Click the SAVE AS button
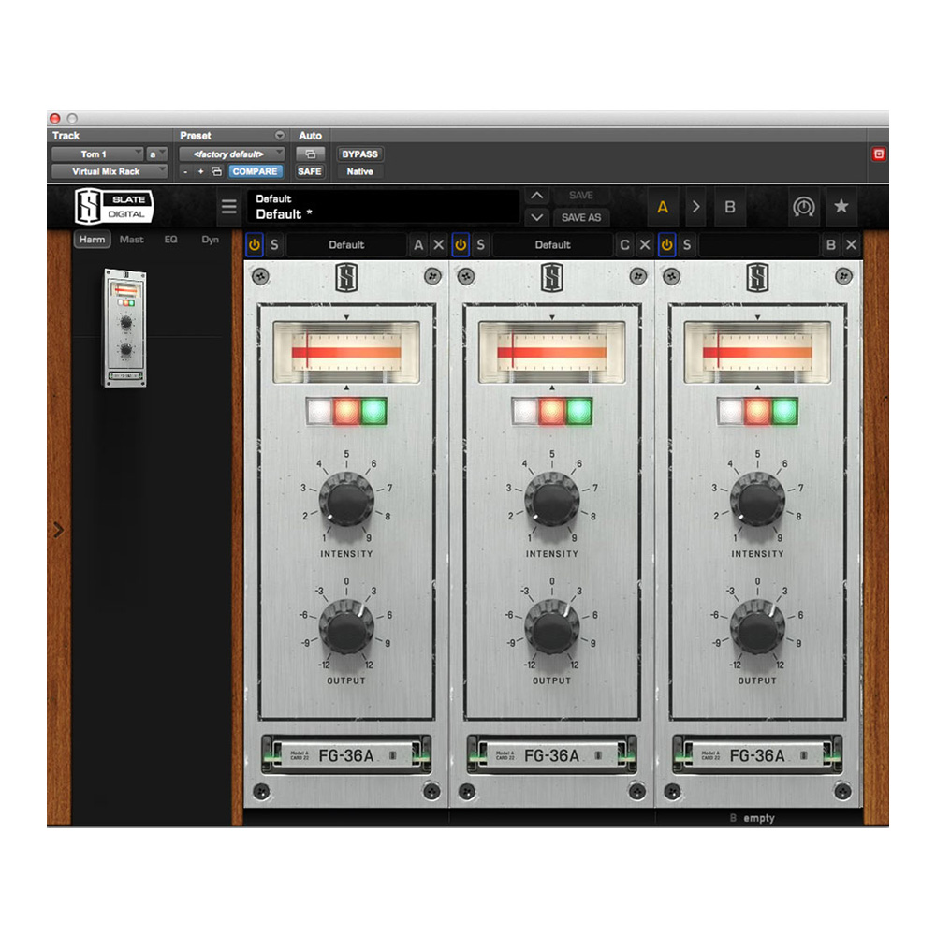 pyautogui.click(x=581, y=217)
